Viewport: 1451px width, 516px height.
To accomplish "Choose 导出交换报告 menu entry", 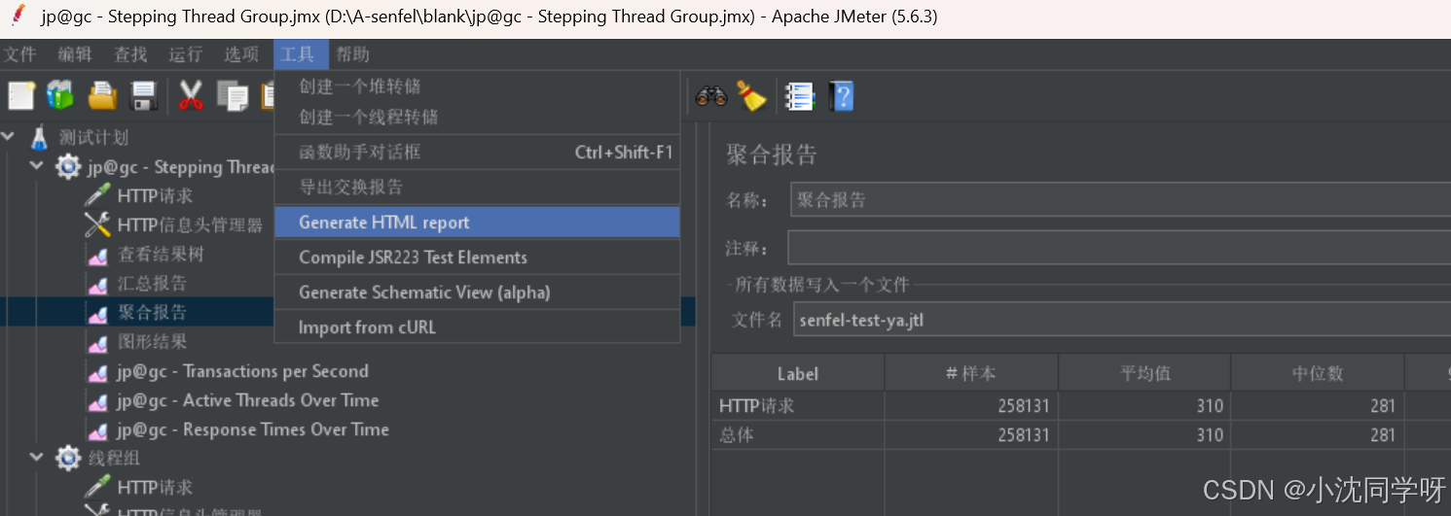I will coord(477,188).
